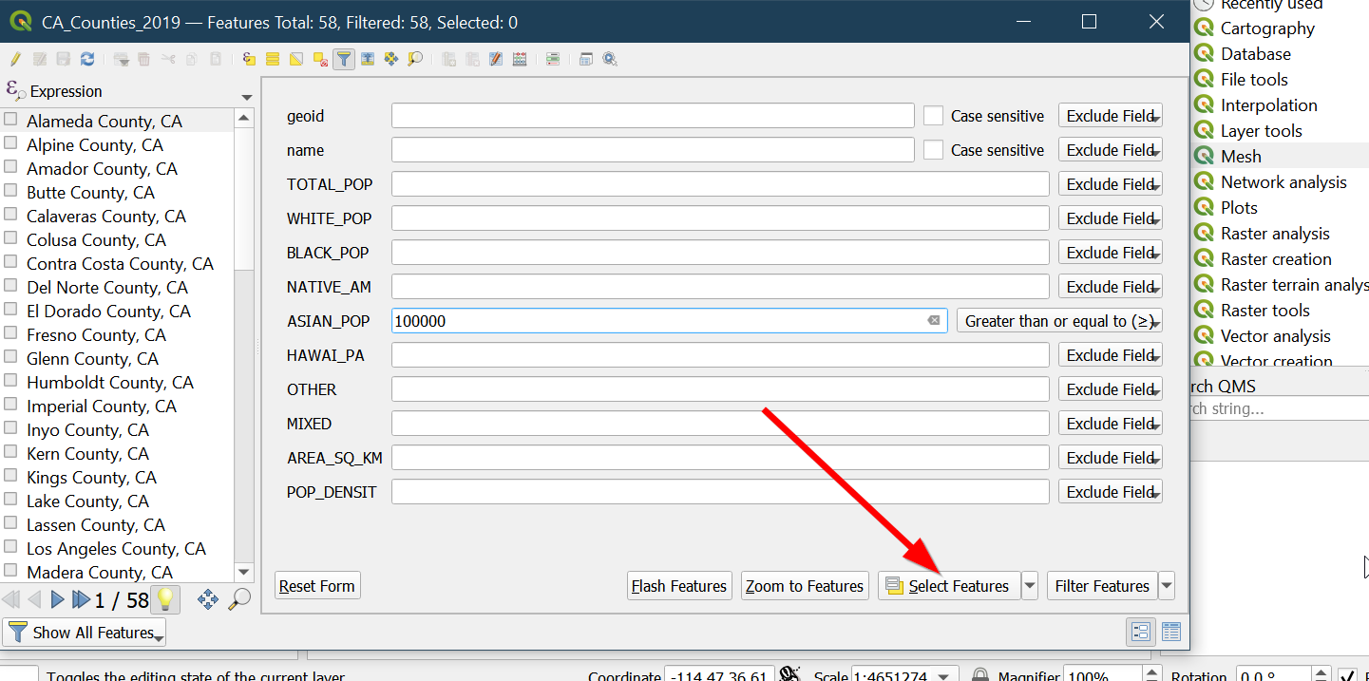The image size is (1369, 681).
Task: Toggle the highlight feature lightbulb icon
Action: pyautogui.click(x=165, y=599)
